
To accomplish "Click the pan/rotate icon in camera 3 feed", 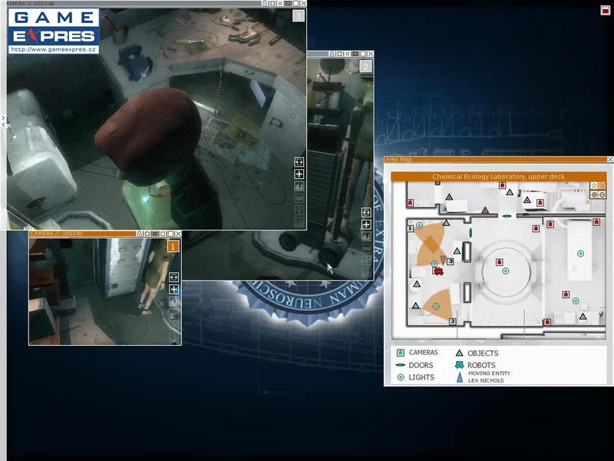I will click(x=299, y=162).
